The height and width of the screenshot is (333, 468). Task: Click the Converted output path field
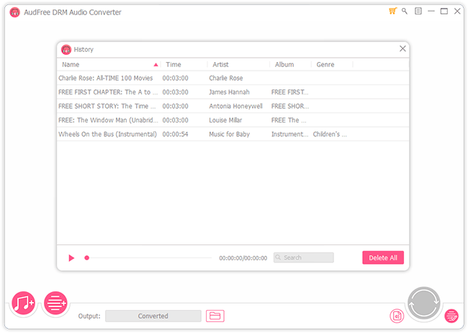coord(153,316)
